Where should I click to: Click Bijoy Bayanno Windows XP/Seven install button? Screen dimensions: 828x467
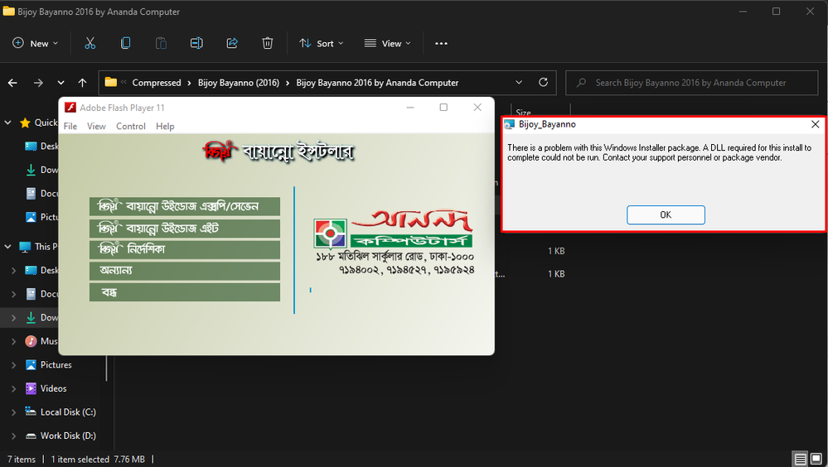coord(185,206)
